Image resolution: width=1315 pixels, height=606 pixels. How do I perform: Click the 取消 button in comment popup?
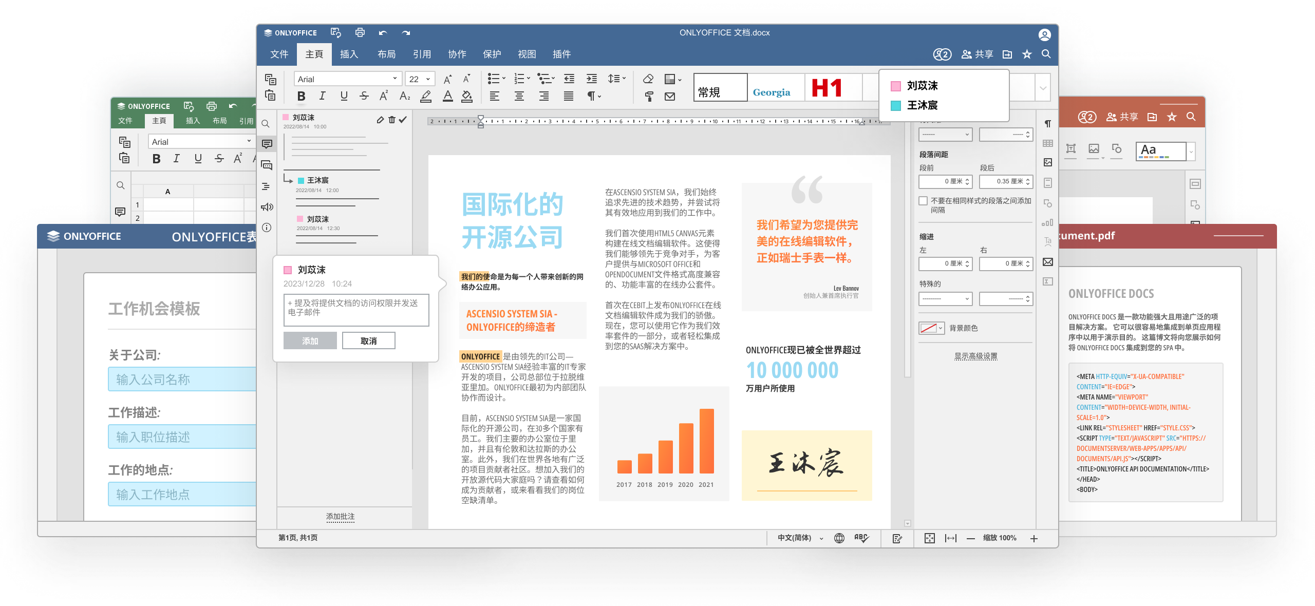368,340
